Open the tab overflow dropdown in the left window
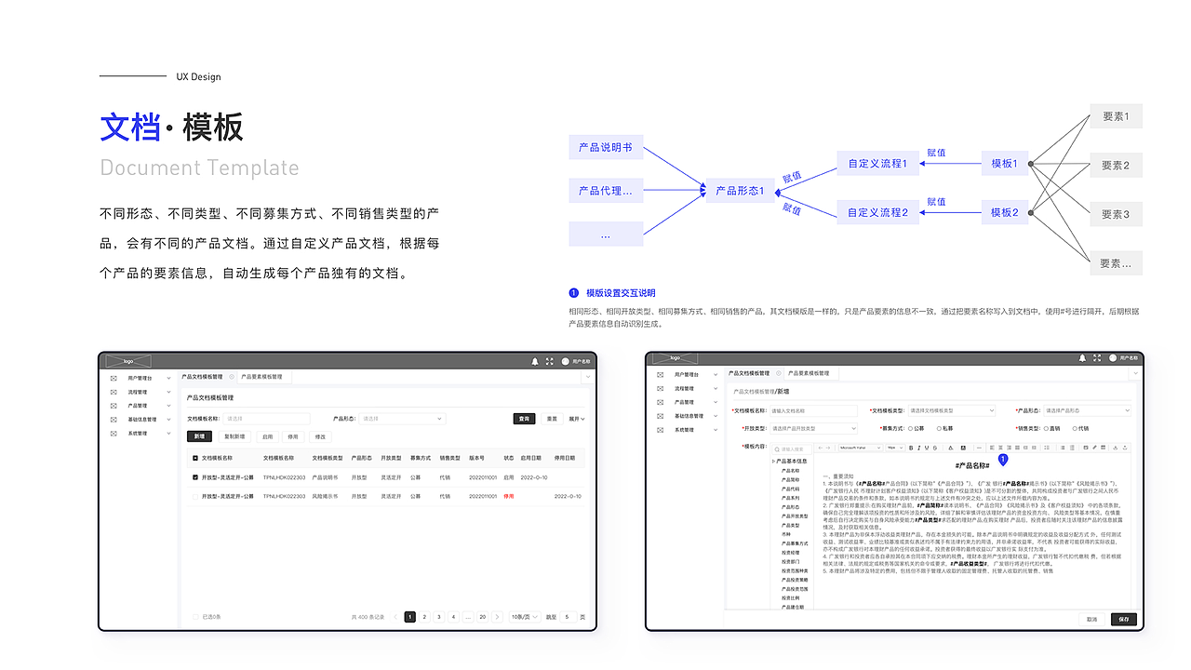The height and width of the screenshot is (670, 1191). tap(586, 377)
